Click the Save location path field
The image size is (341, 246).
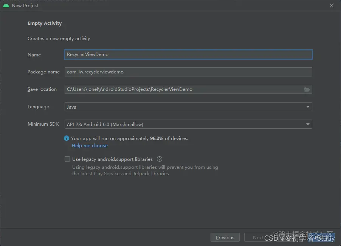188,89
